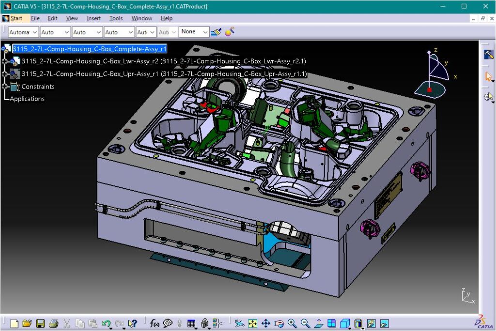Open the third graphic properties 'Auto' dropdown
496x331 pixels.
(87, 32)
